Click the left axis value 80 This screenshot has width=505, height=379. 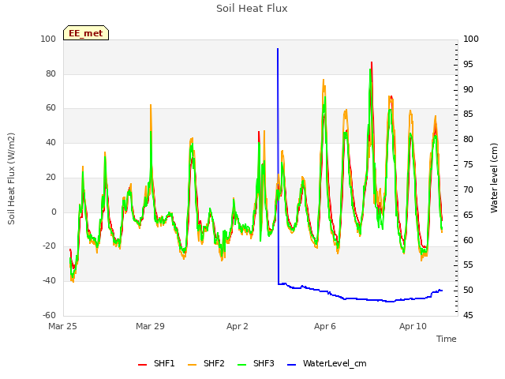[50, 73]
